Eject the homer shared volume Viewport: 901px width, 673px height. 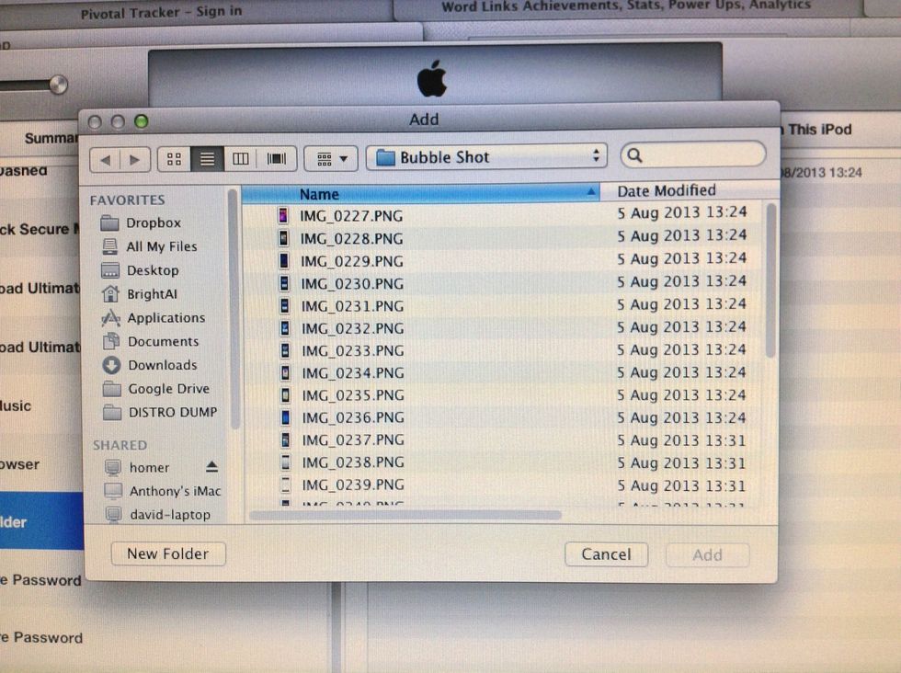pos(211,467)
